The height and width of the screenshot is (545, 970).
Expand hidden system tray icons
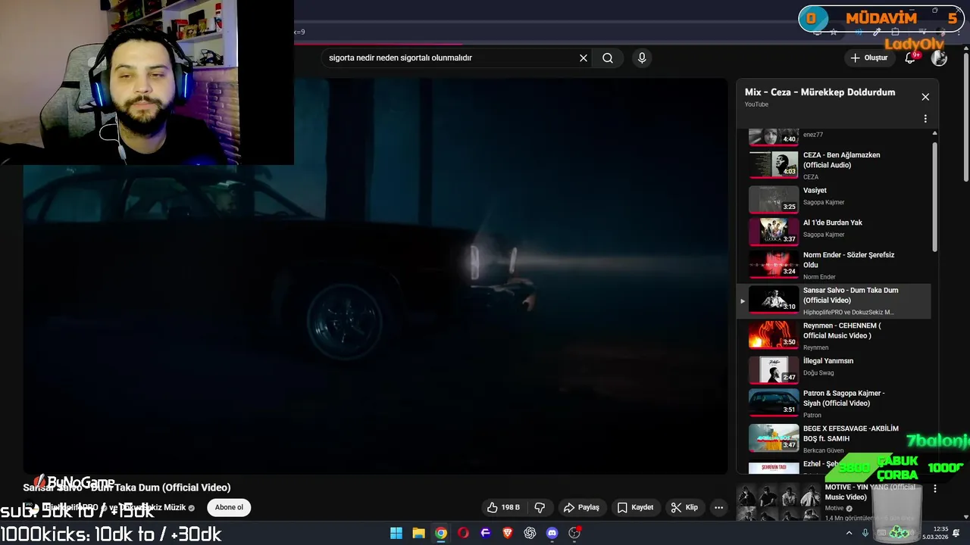pos(850,533)
